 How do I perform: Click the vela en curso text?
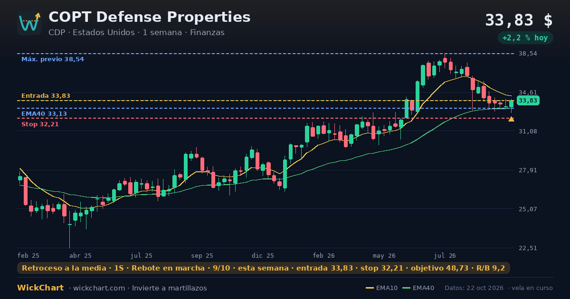coord(533,288)
